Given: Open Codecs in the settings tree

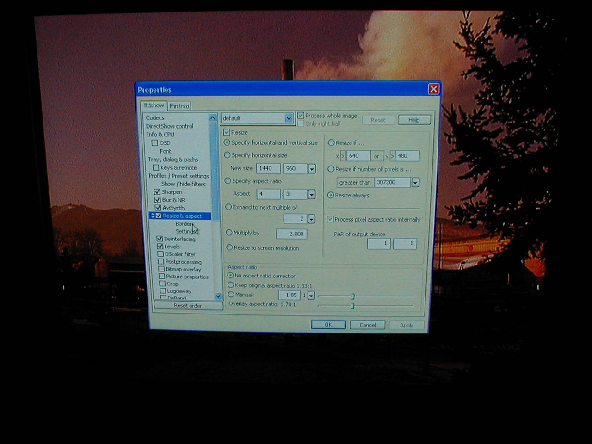Looking at the screenshot, I should pyautogui.click(x=155, y=118).
